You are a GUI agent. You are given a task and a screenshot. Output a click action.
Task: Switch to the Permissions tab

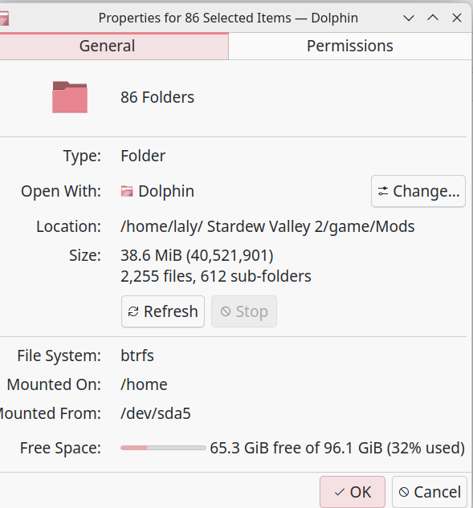350,46
